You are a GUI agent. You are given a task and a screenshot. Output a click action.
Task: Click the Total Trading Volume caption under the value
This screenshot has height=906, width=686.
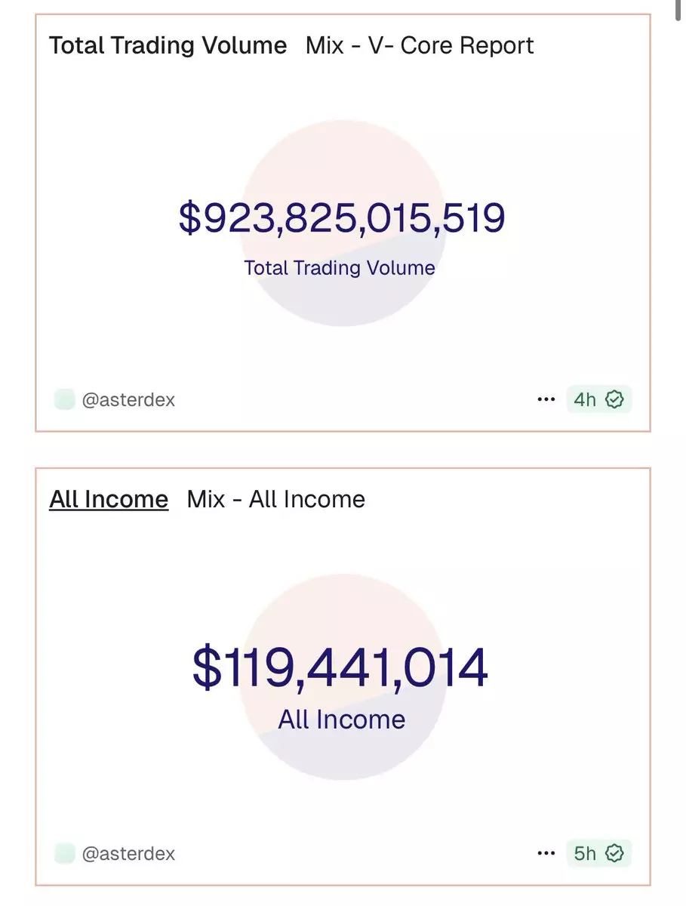pos(340,268)
